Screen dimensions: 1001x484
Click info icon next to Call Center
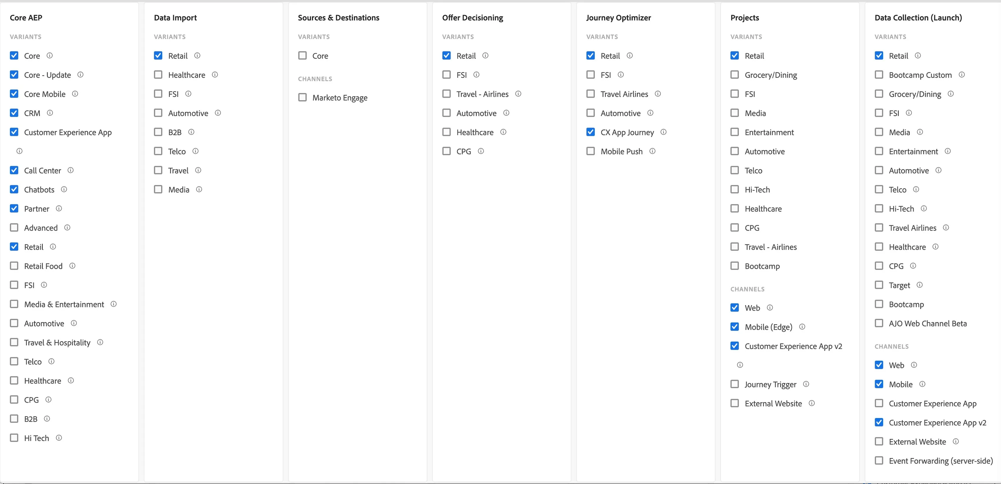tap(70, 170)
